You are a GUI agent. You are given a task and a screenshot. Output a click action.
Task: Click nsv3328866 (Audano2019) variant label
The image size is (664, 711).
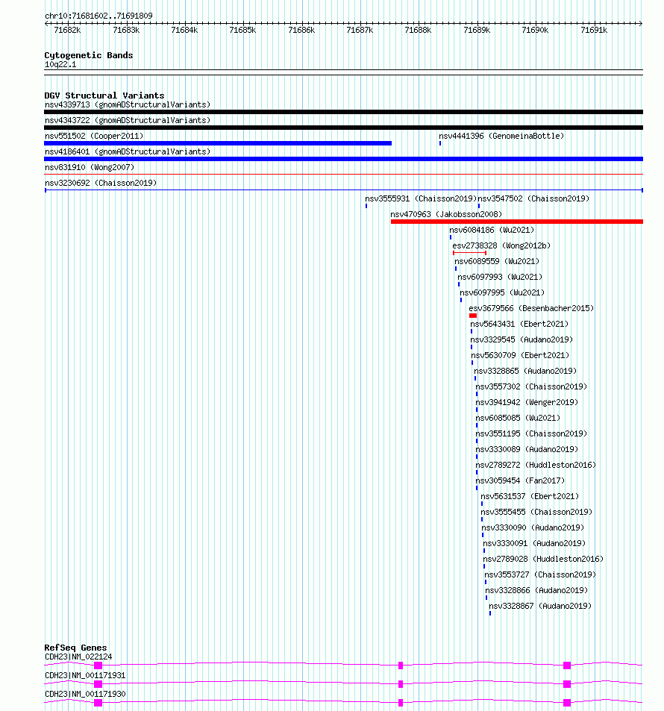(536, 590)
